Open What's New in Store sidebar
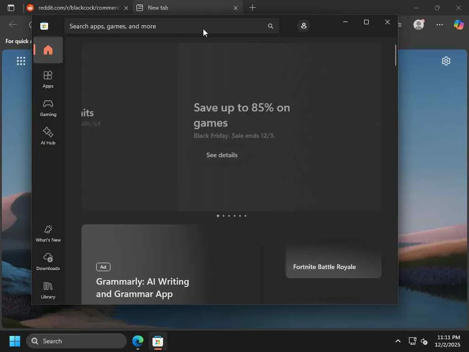Screen dimensions: 469x352 click(x=48, y=233)
